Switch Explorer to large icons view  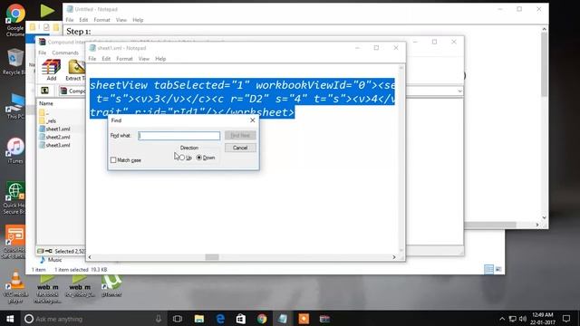click(498, 270)
